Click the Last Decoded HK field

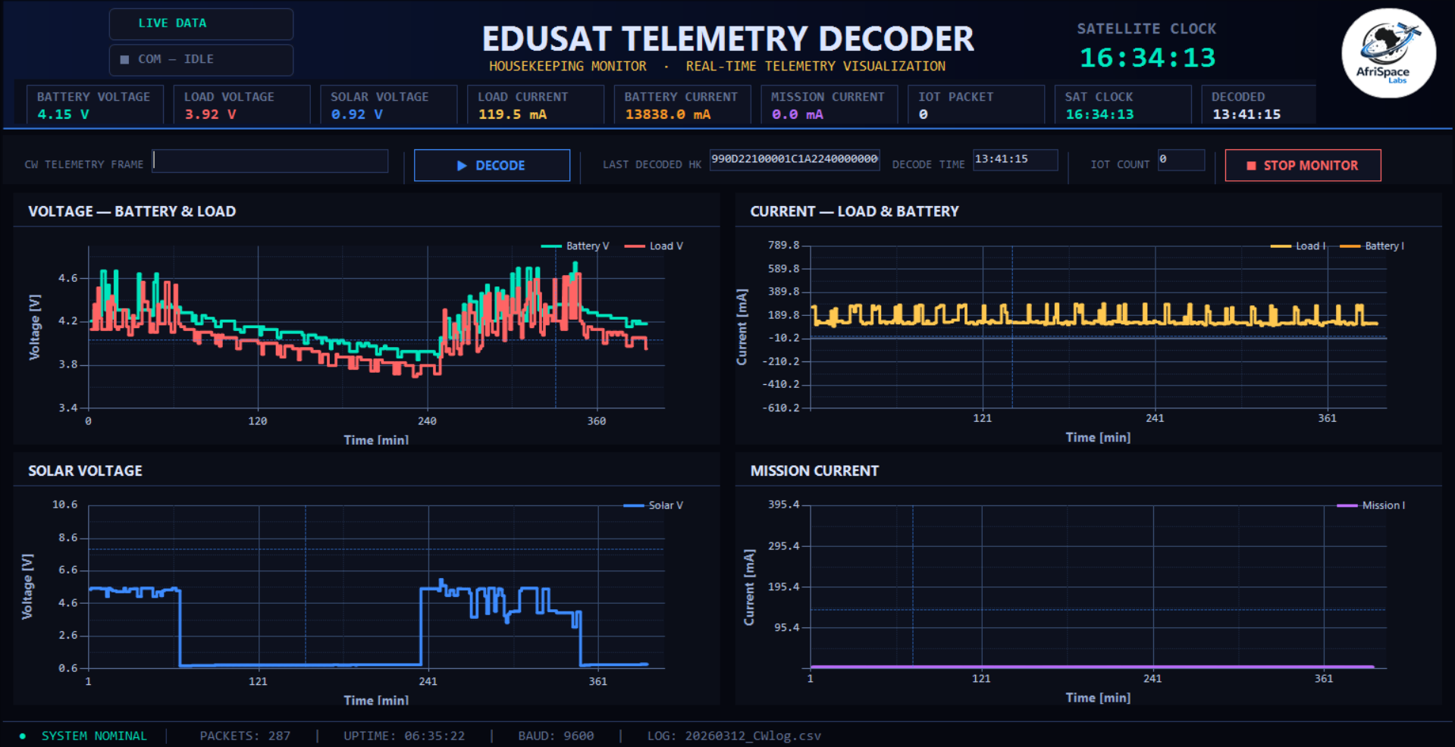pyautogui.click(x=794, y=160)
